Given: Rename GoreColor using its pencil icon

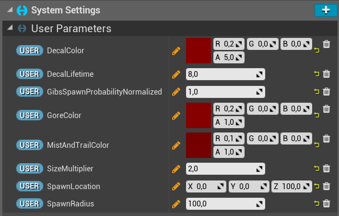Looking at the screenshot, I should pyautogui.click(x=176, y=116).
